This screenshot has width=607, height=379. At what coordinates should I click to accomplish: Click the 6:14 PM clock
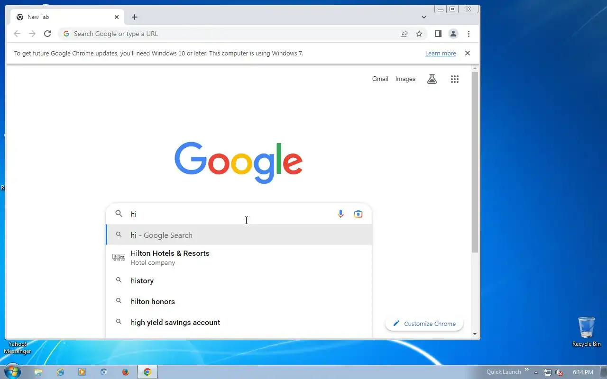coord(583,372)
